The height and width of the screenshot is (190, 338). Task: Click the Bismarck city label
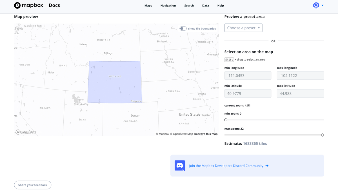point(162,42)
